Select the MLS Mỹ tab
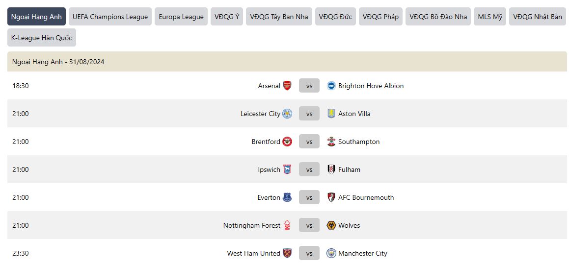The height and width of the screenshot is (263, 569). (490, 17)
